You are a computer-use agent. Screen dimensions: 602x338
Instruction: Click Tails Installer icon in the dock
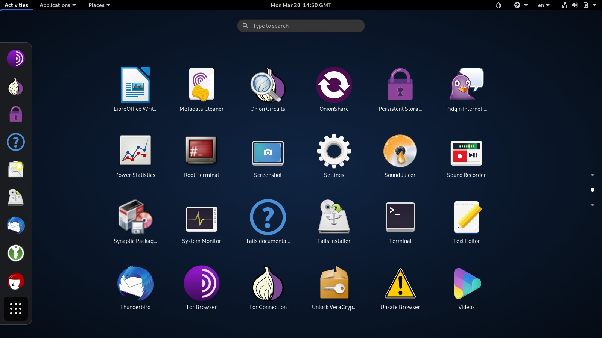(16, 198)
